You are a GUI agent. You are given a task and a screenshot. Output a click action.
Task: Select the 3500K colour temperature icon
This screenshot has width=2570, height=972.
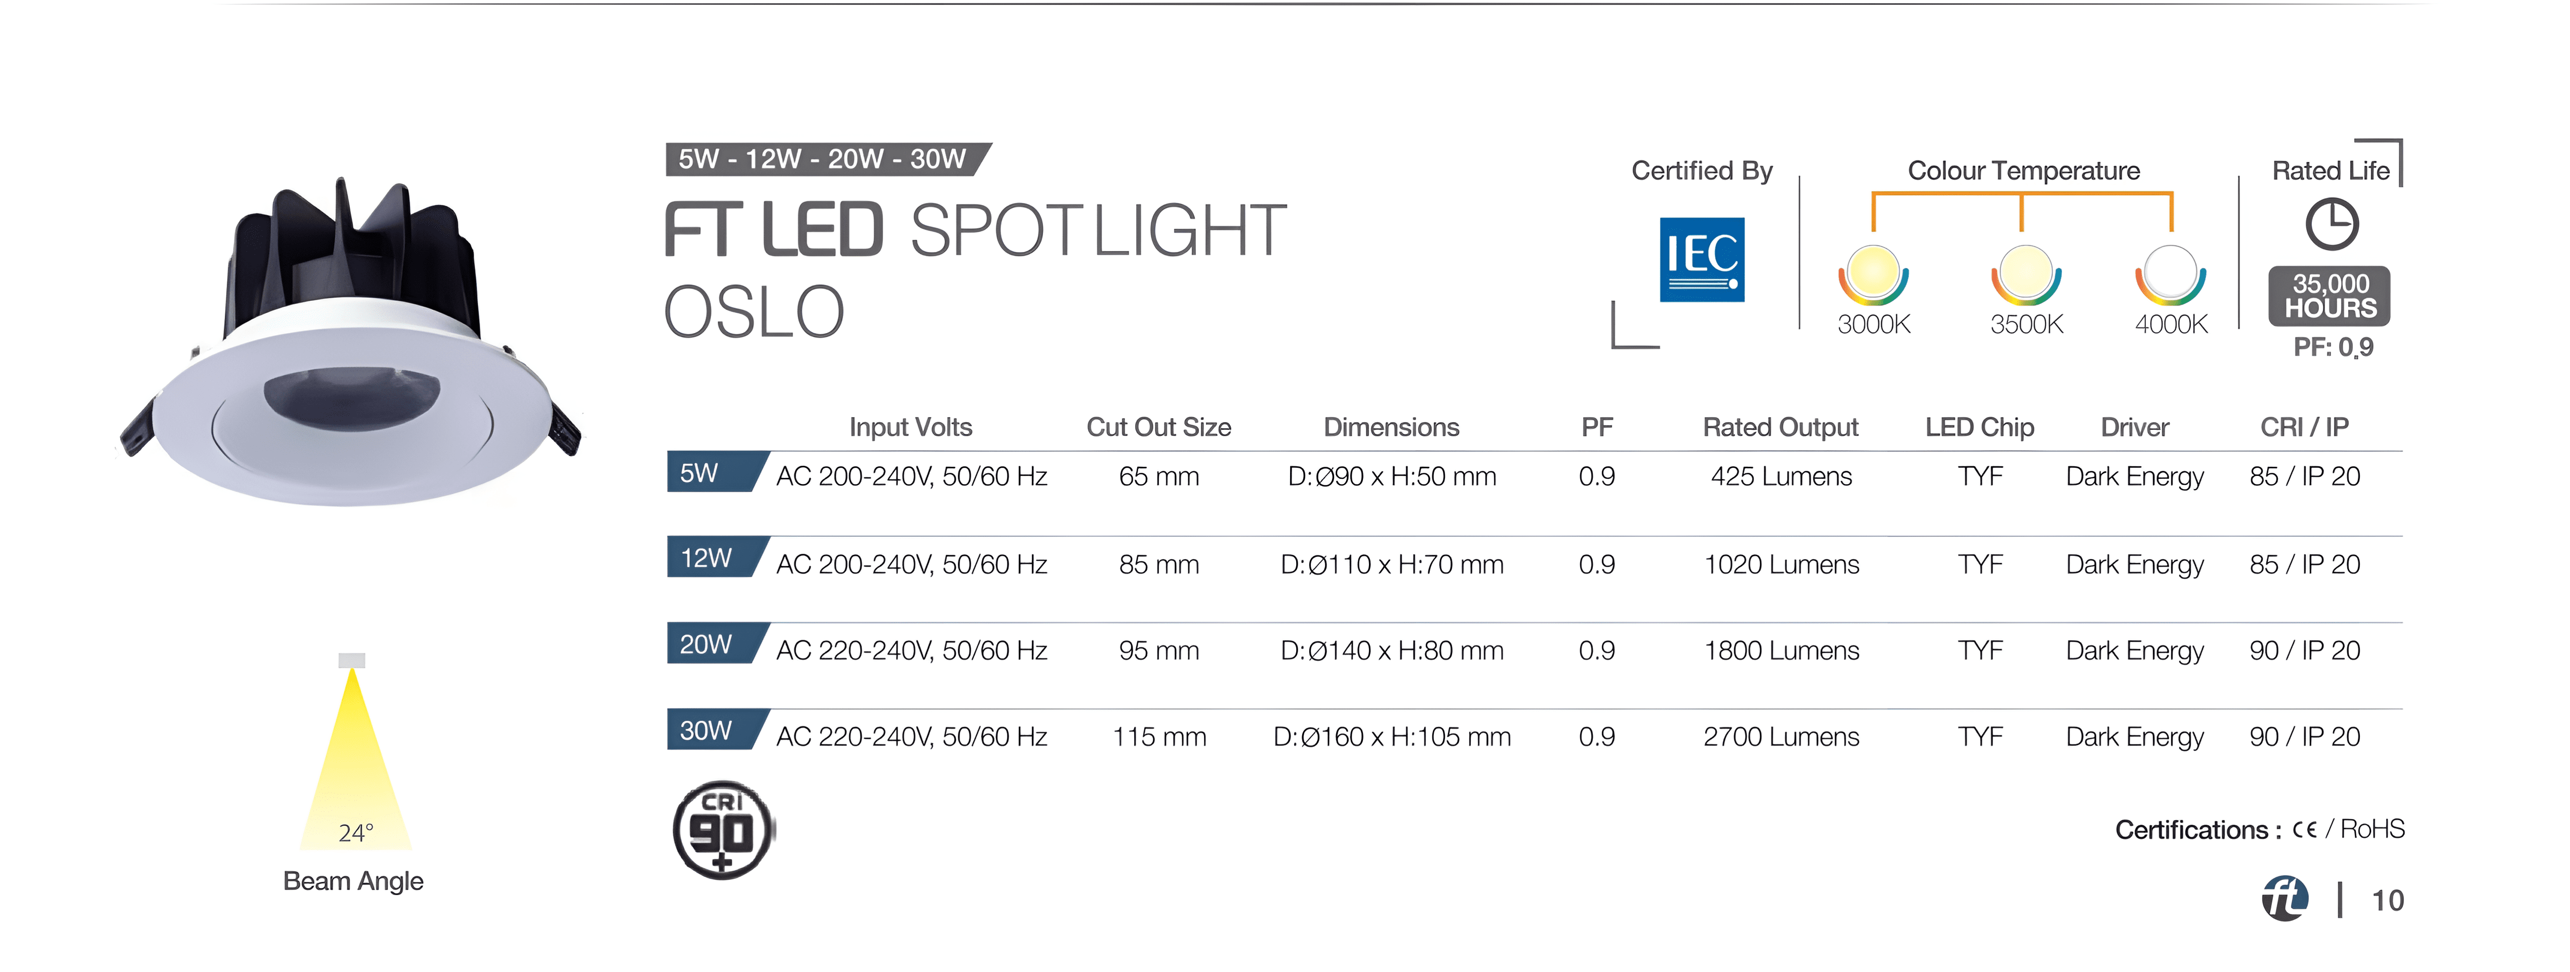coord(2026,274)
